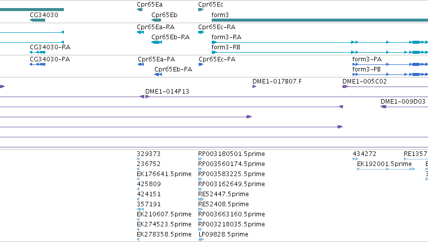428x242 pixels.
Task: Click the RP003180501.5prime EST label
Action: pyautogui.click(x=231, y=154)
